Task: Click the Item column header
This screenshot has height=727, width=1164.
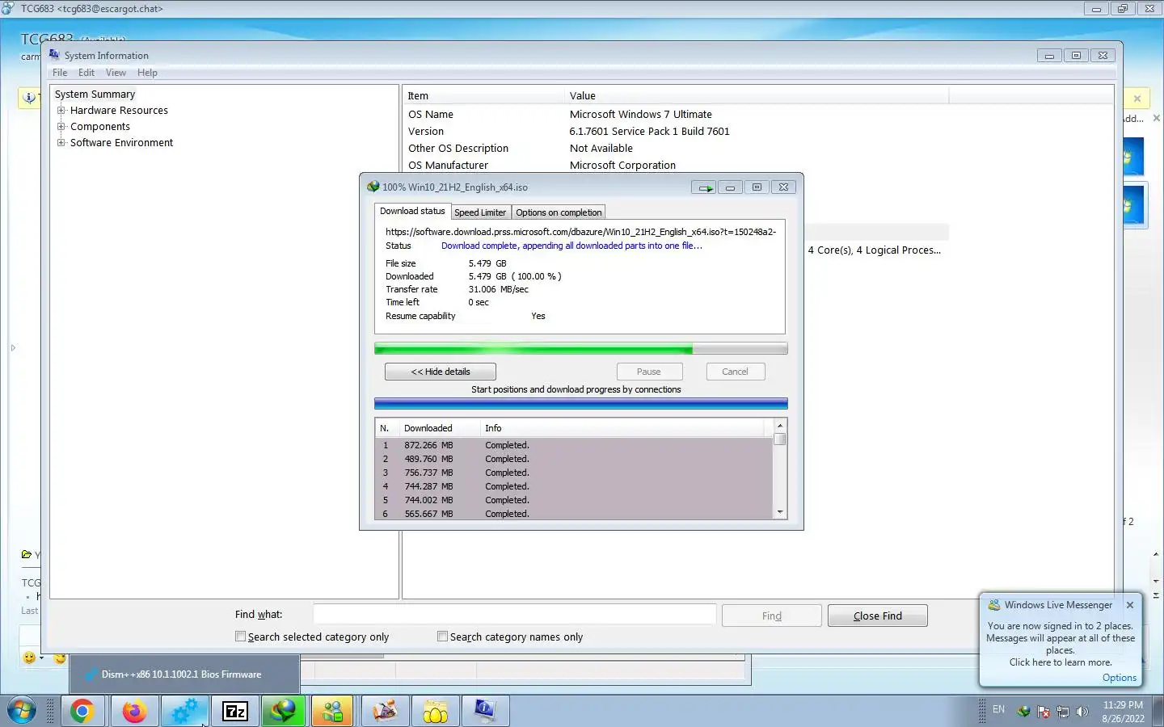Action: pos(483,95)
